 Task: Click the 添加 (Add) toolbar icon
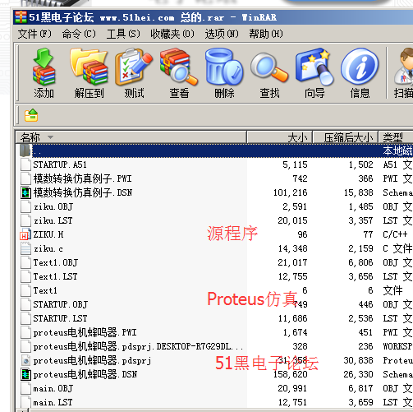pyautogui.click(x=44, y=73)
